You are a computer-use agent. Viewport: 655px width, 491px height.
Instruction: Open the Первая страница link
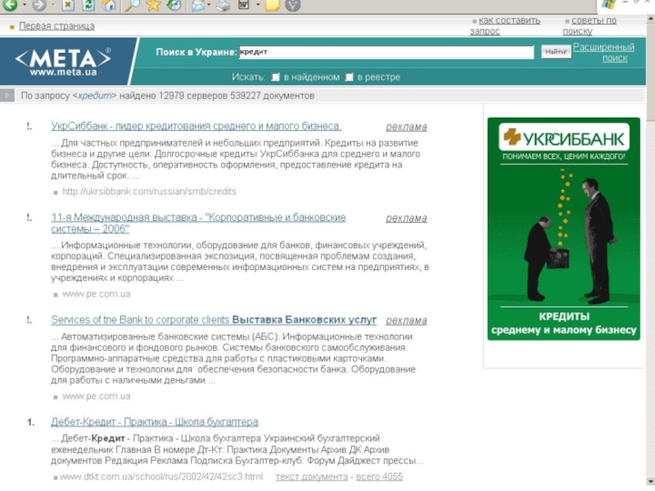(x=56, y=26)
